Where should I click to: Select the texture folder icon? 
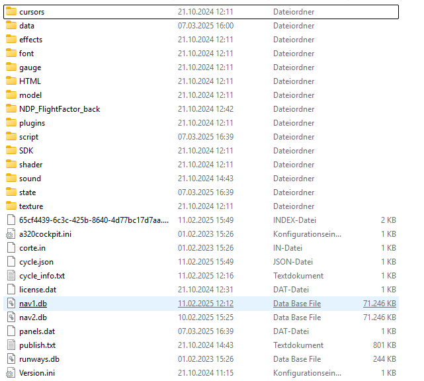pyautogui.click(x=11, y=206)
